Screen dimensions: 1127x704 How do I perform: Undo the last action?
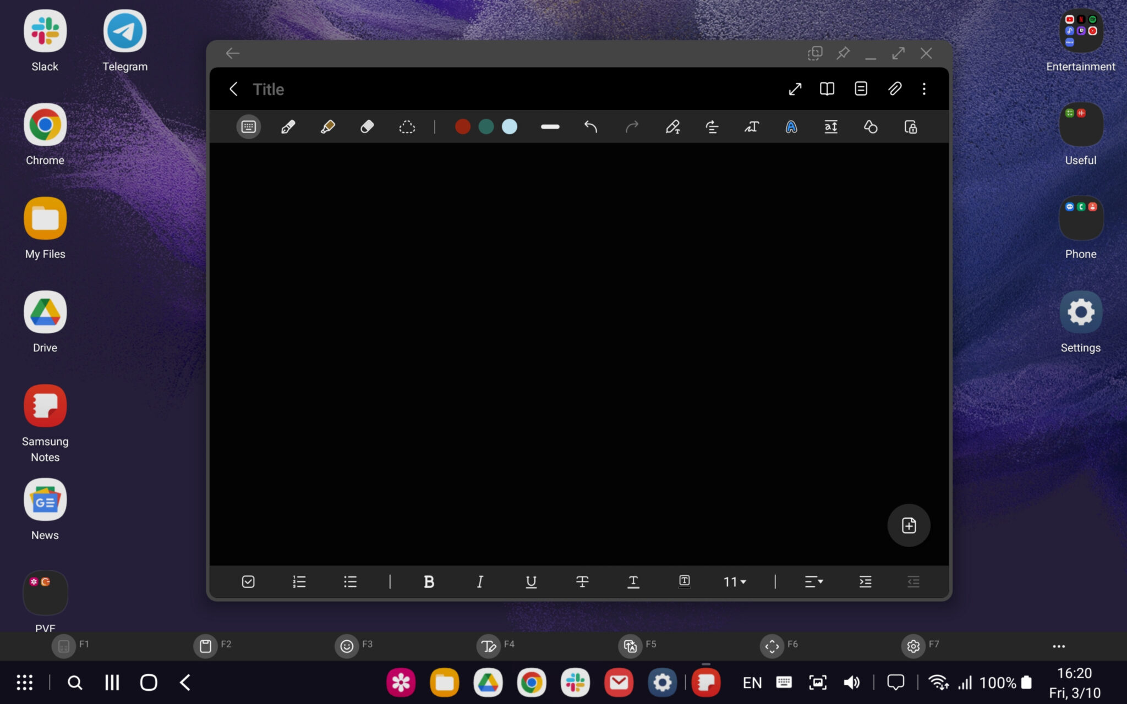(590, 127)
